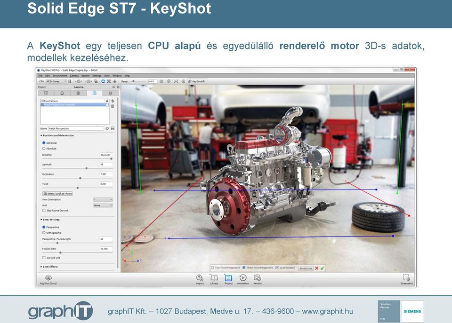Cancel match perspective with the red X
The width and height of the screenshot is (452, 323).
click(x=316, y=268)
